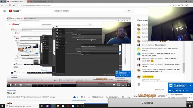Viewport: 193px width, 108px height.
Task: Open File Explorer from taskbar
Action: 58,106
